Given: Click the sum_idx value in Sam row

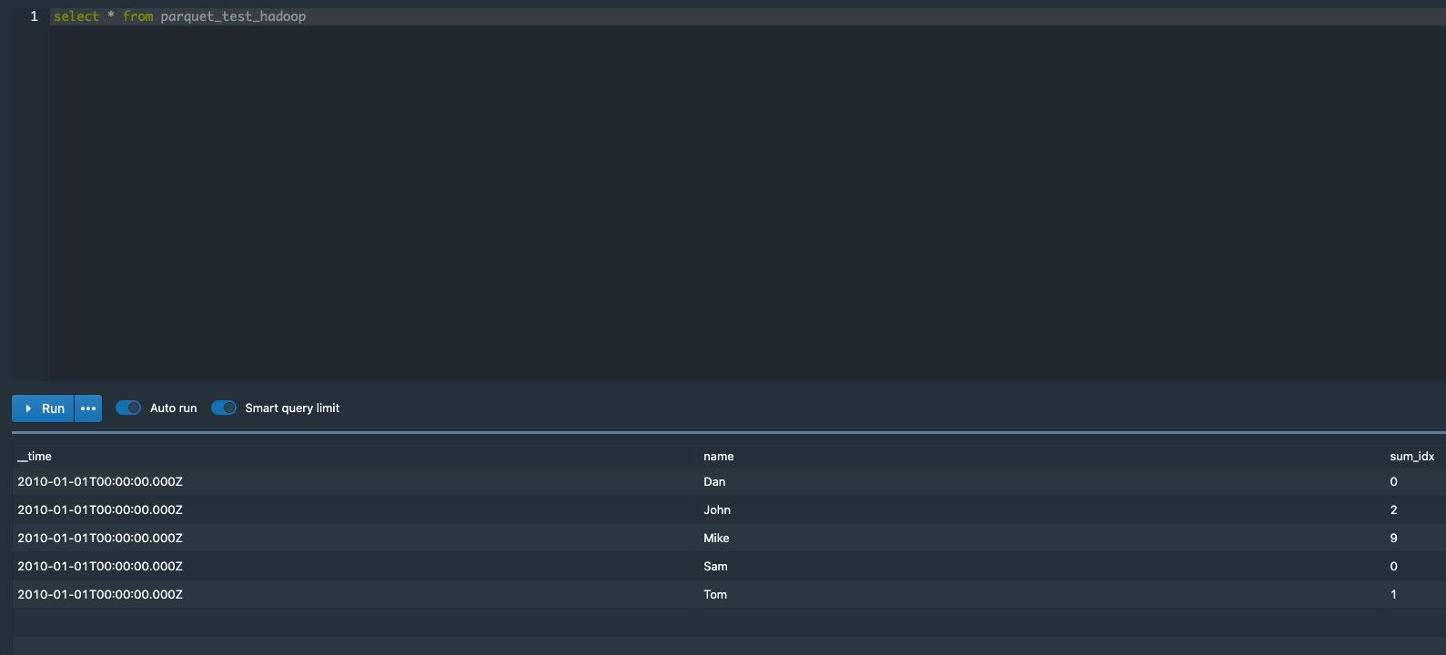Looking at the screenshot, I should coord(1393,566).
